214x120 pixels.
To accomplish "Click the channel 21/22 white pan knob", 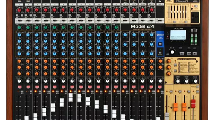I will (x=160, y=81).
